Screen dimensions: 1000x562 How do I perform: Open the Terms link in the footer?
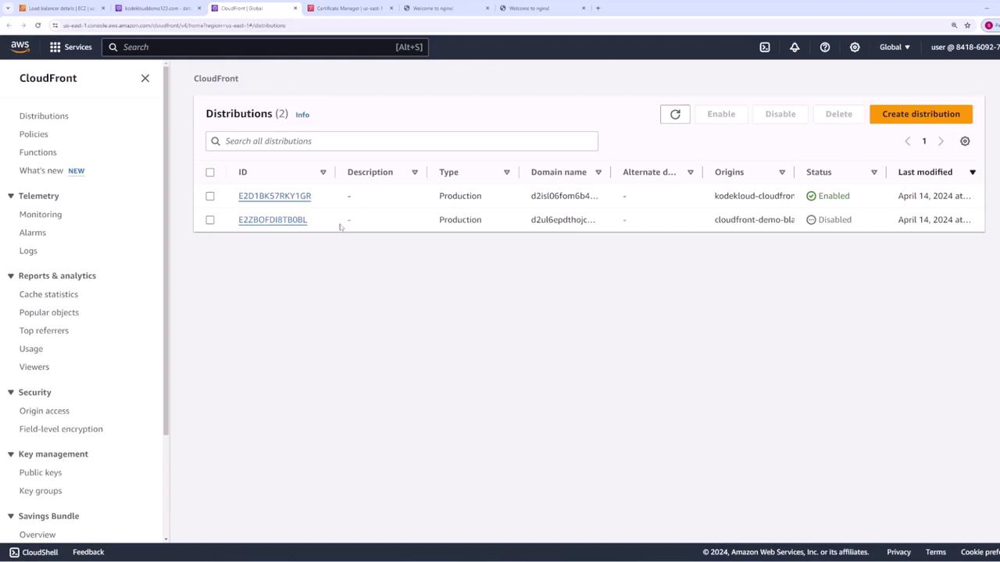[x=936, y=552]
